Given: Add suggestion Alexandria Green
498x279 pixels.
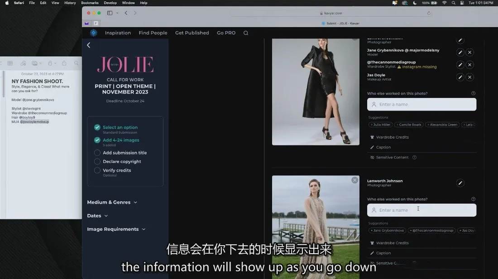Looking at the screenshot, I should [442, 125].
